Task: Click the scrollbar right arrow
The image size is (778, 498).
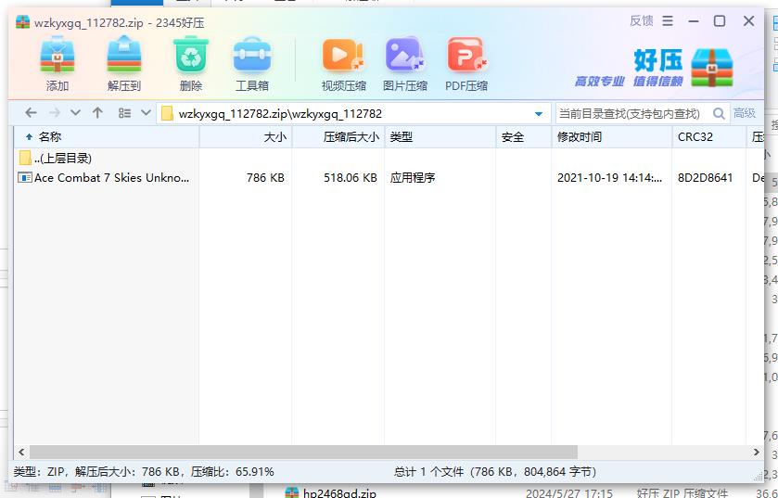Action: click(x=756, y=452)
